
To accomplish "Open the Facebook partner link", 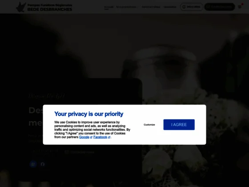I will (100, 137).
